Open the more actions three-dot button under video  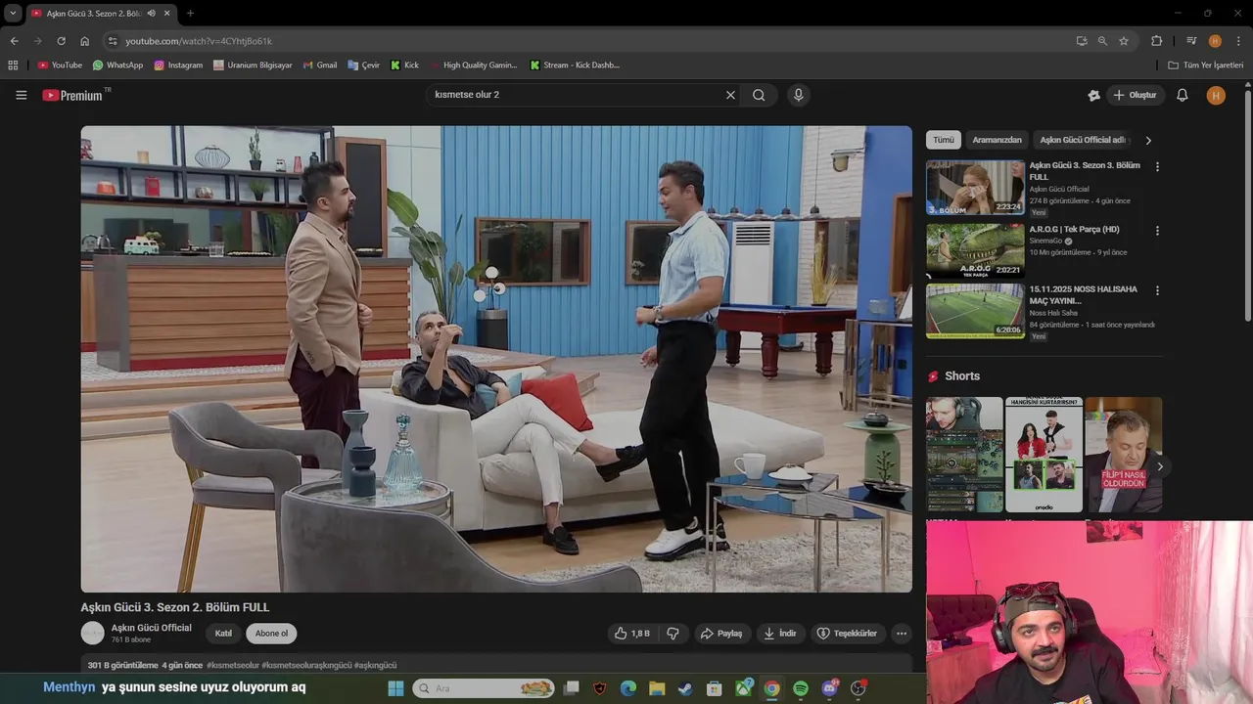pos(902,634)
